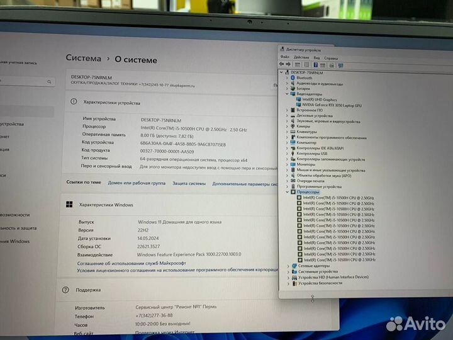Open the Справка menu
Screen dimensions: 453x340
pyautogui.click(x=331, y=57)
